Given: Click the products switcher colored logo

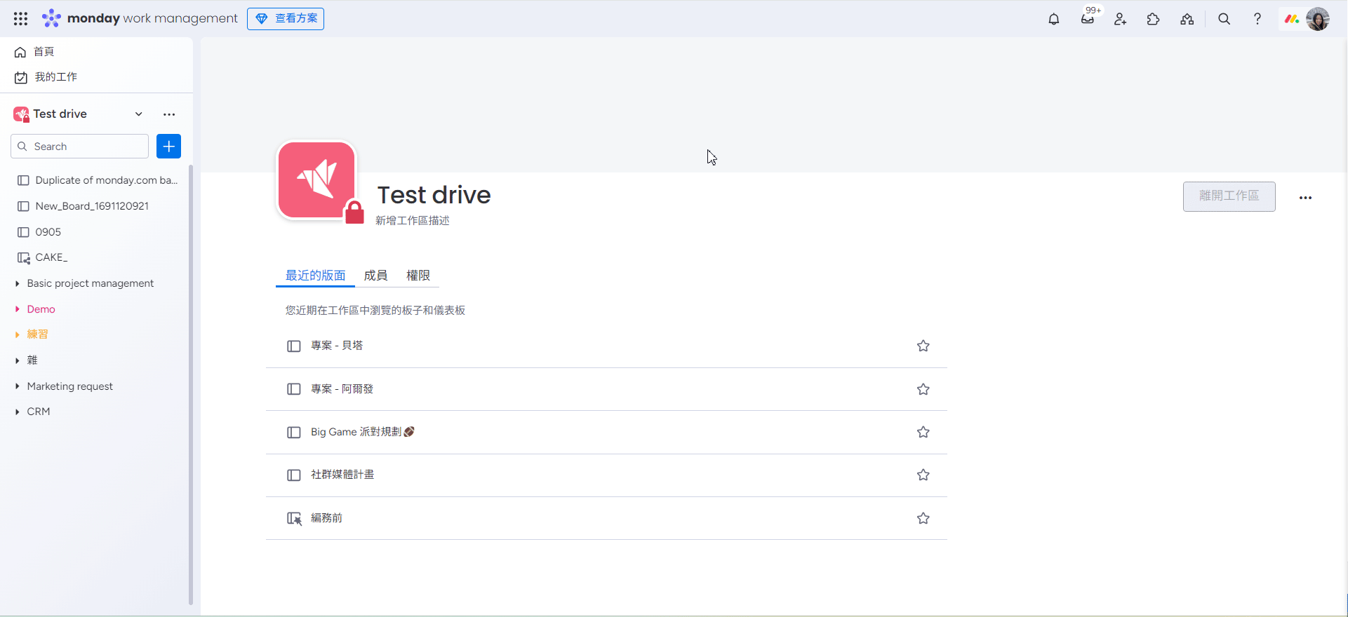Looking at the screenshot, I should pyautogui.click(x=1292, y=19).
